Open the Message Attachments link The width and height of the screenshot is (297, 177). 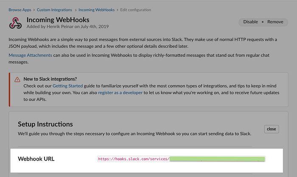(x=30, y=55)
